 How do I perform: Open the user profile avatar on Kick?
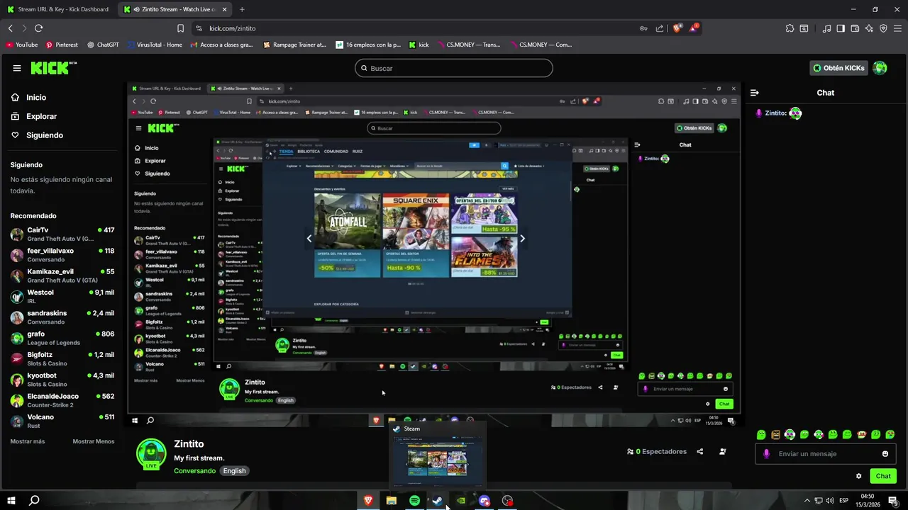(880, 68)
